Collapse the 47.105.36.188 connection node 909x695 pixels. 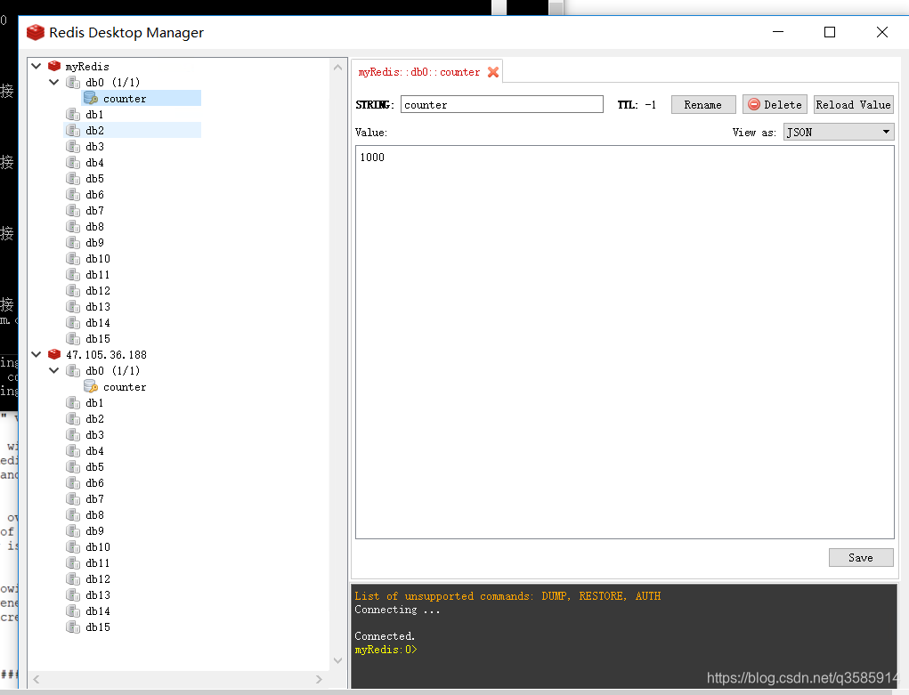(x=37, y=354)
